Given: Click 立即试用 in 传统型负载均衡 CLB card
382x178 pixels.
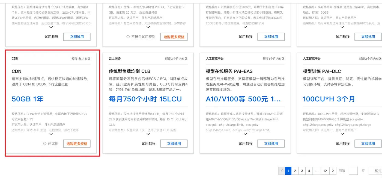Looking at the screenshot, I should (x=174, y=143).
